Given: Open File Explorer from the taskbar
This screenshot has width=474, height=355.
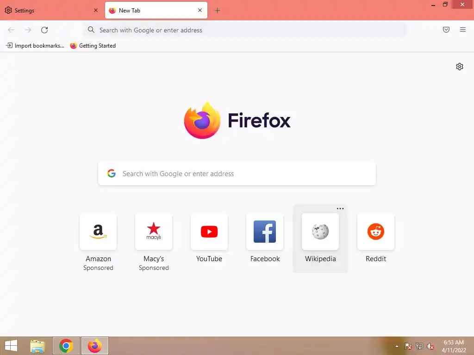Looking at the screenshot, I should (37, 346).
